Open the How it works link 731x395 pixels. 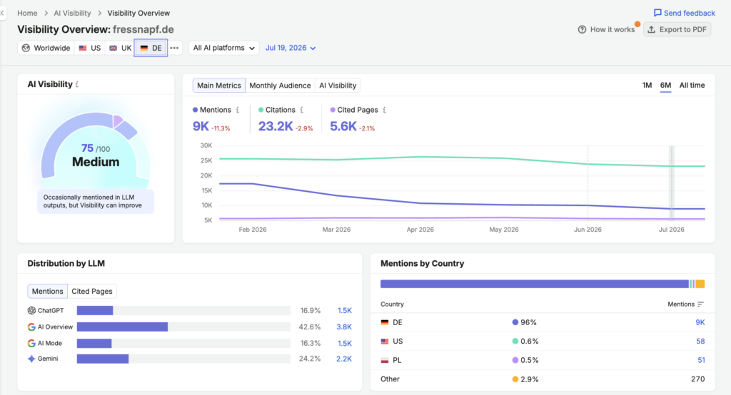pyautogui.click(x=606, y=29)
